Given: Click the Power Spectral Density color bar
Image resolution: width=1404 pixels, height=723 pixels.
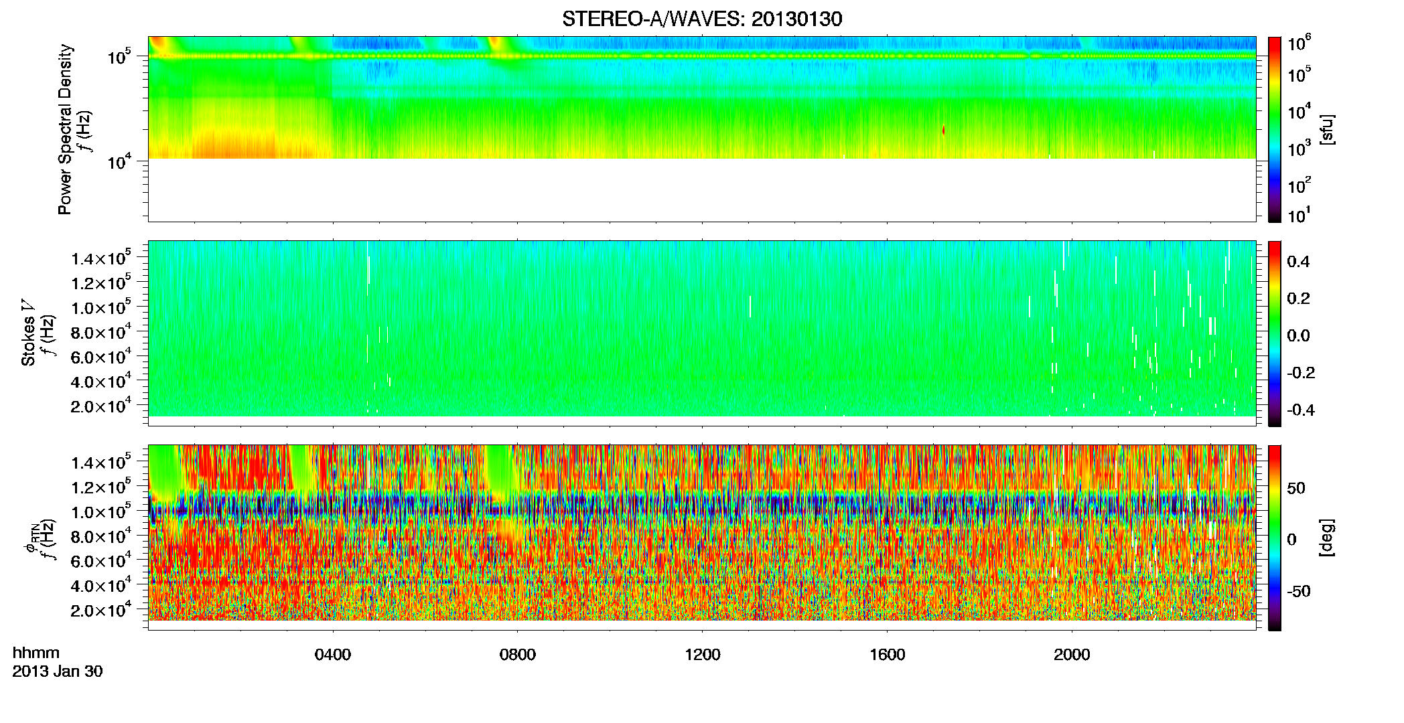Looking at the screenshot, I should coord(1275,129).
